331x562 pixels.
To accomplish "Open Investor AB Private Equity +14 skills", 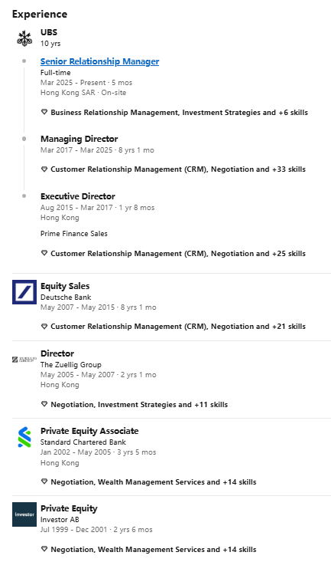I will point(154,550).
